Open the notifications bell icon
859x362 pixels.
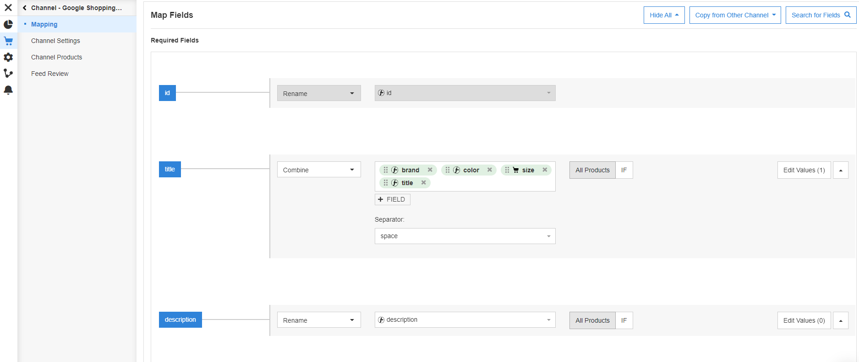pos(8,90)
